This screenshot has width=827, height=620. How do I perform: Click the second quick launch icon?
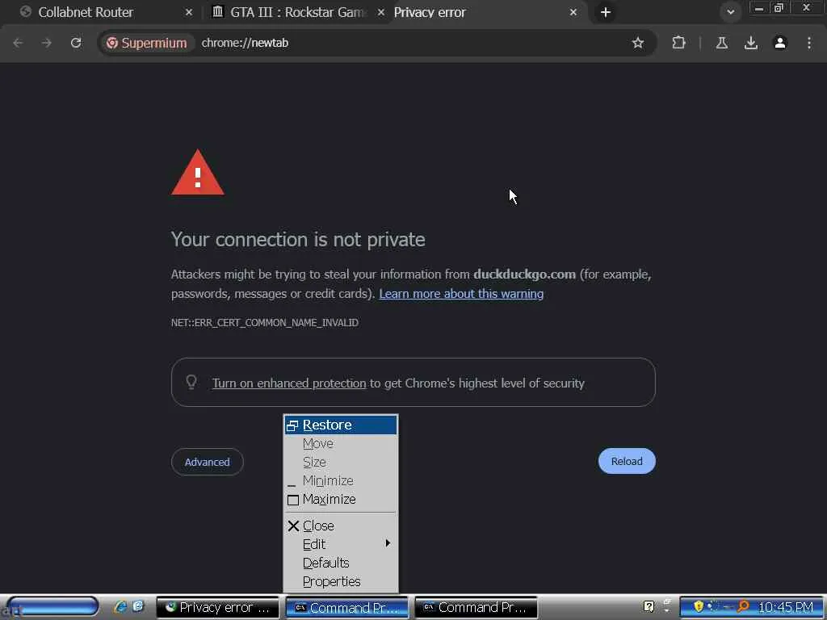[x=138, y=606]
